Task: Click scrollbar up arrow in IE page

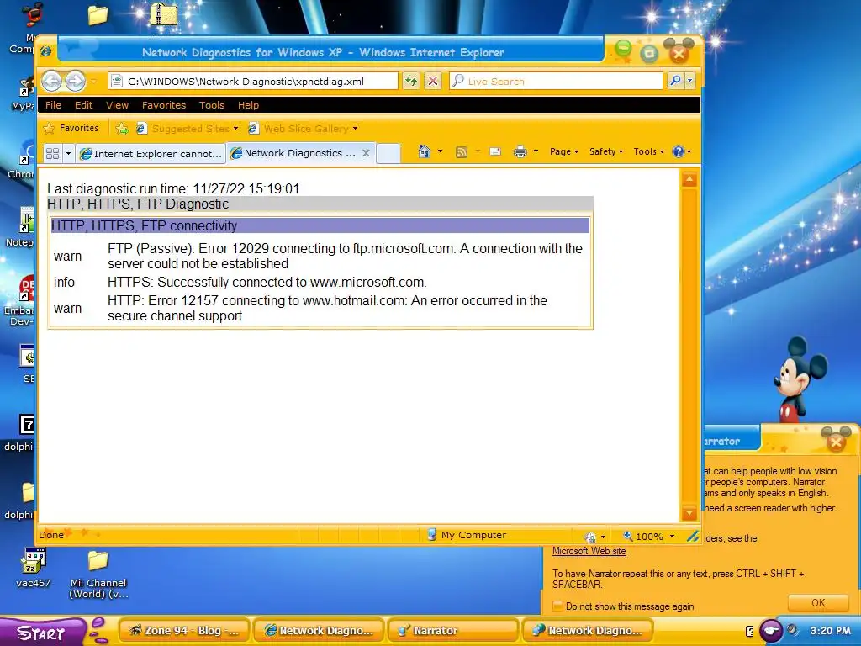Action: pyautogui.click(x=689, y=180)
